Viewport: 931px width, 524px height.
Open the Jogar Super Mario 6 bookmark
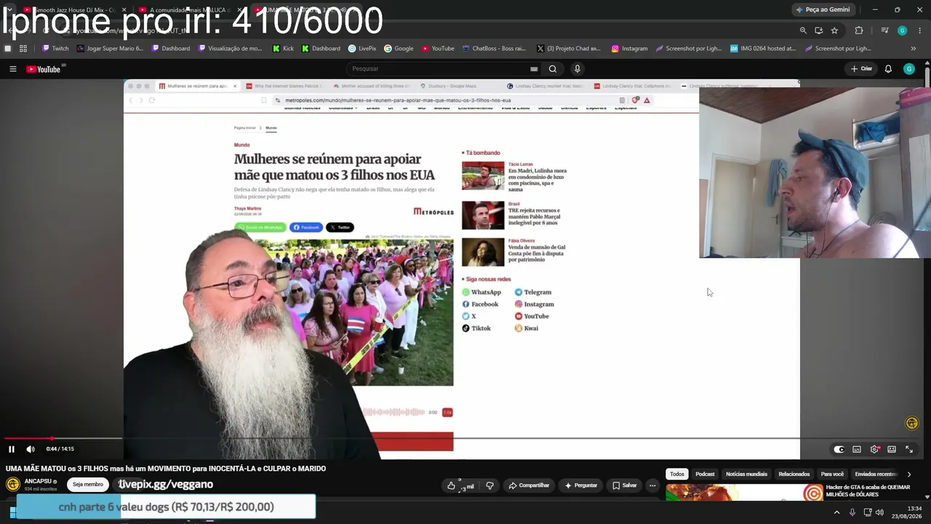(x=109, y=49)
